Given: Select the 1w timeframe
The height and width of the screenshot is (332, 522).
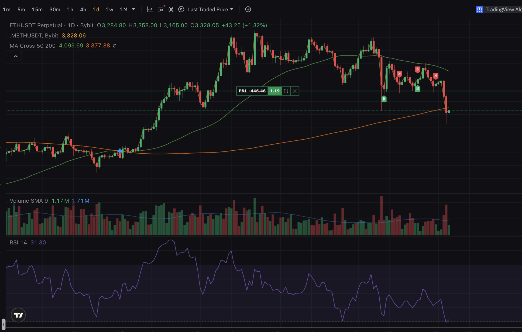Looking at the screenshot, I should click(109, 9).
